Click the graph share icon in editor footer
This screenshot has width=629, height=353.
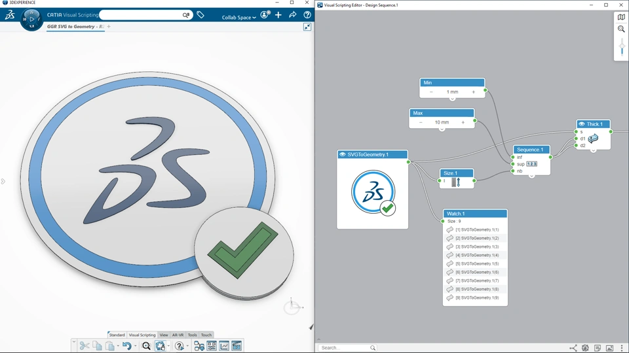573,348
